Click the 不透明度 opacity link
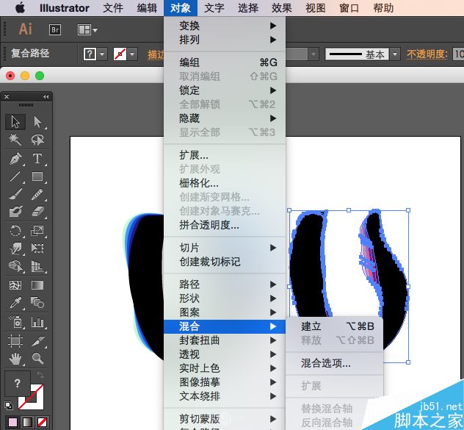 pos(427,54)
